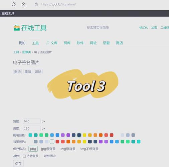Go to 工具 in the breadcrumb
This screenshot has height=167, width=169.
point(16,52)
